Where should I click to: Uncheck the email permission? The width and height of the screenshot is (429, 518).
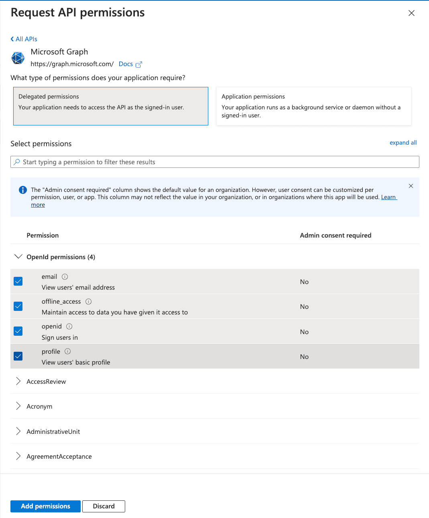18,281
